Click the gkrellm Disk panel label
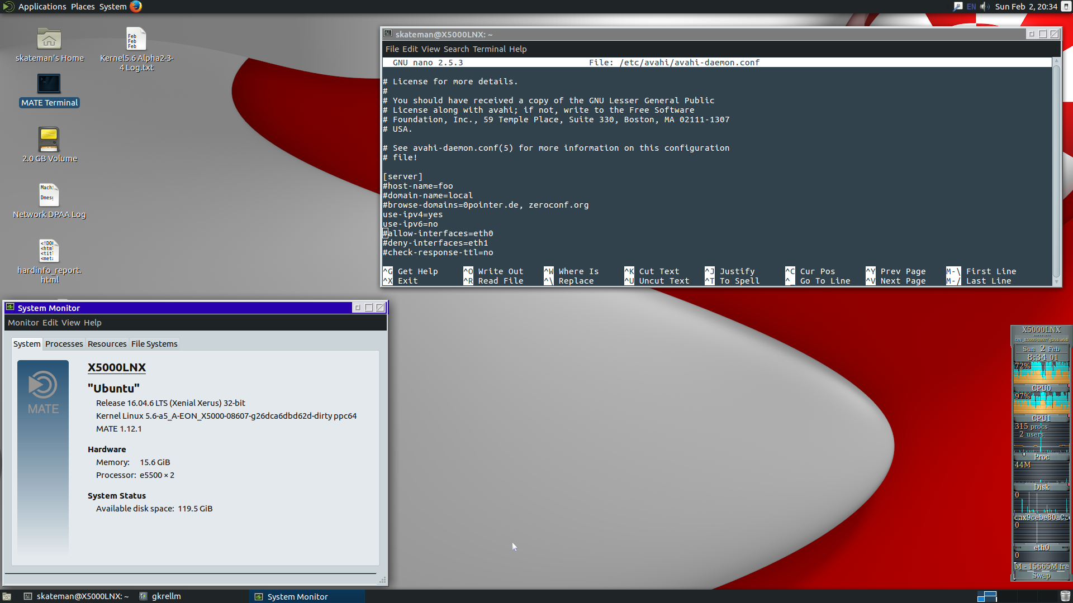The image size is (1073, 603). [1041, 487]
